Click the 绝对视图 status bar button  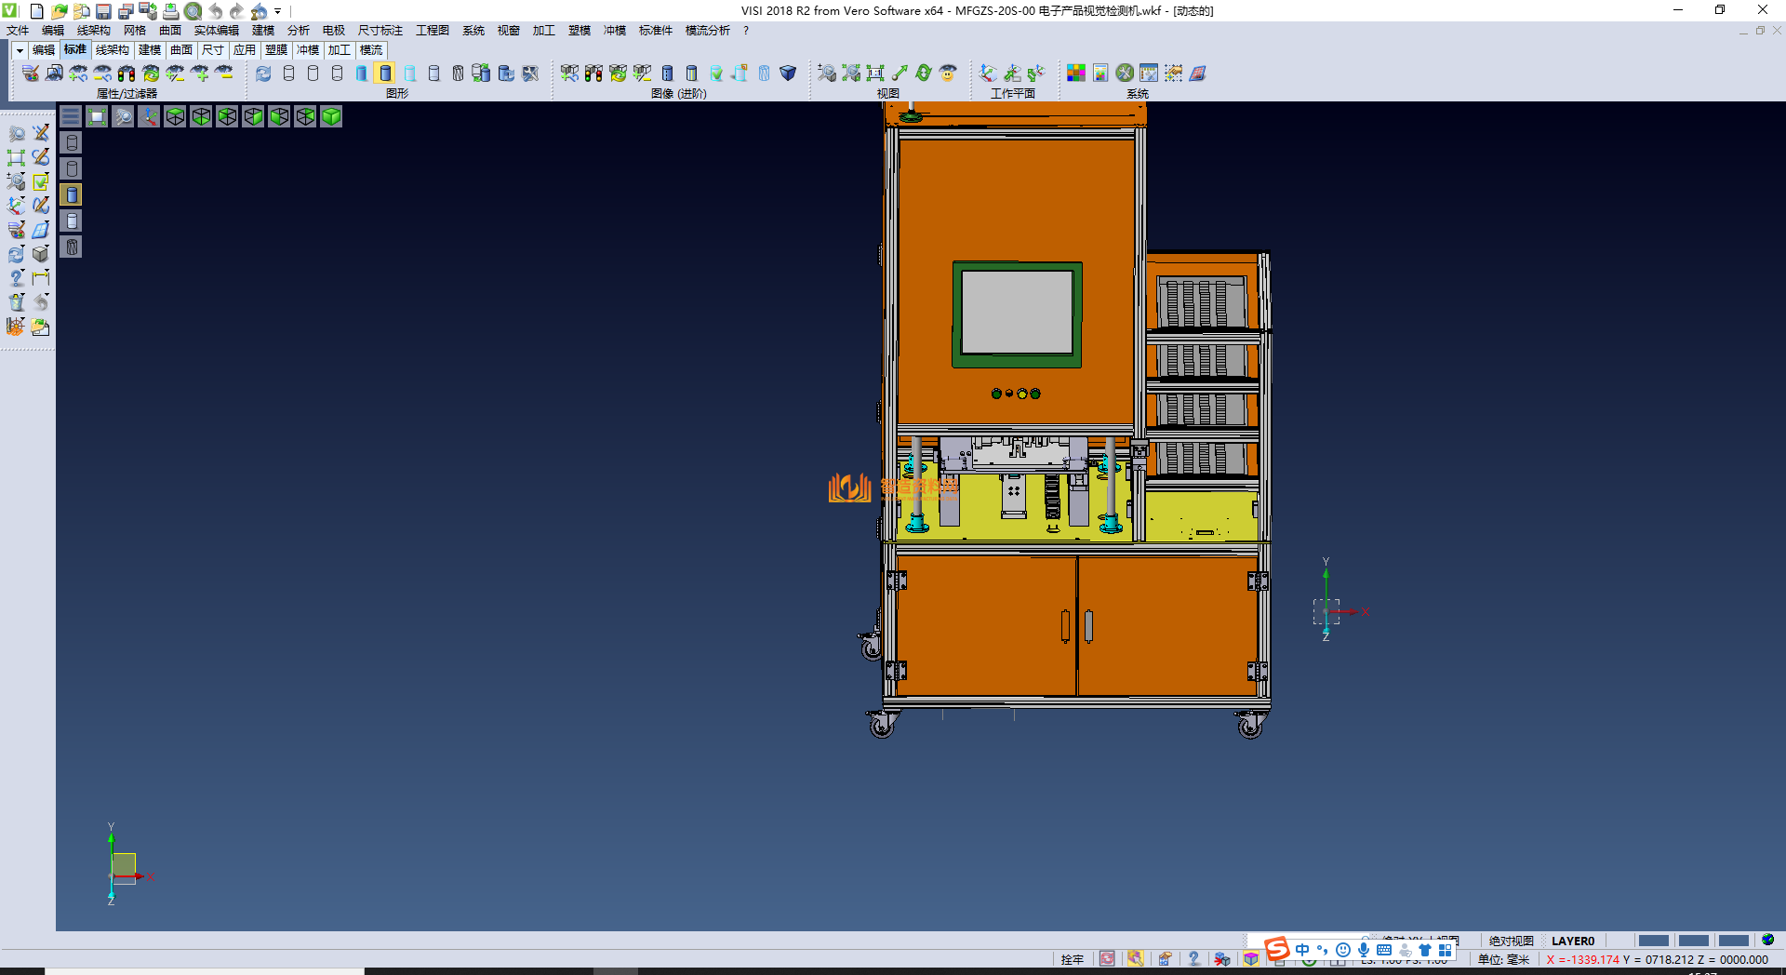pos(1511,941)
